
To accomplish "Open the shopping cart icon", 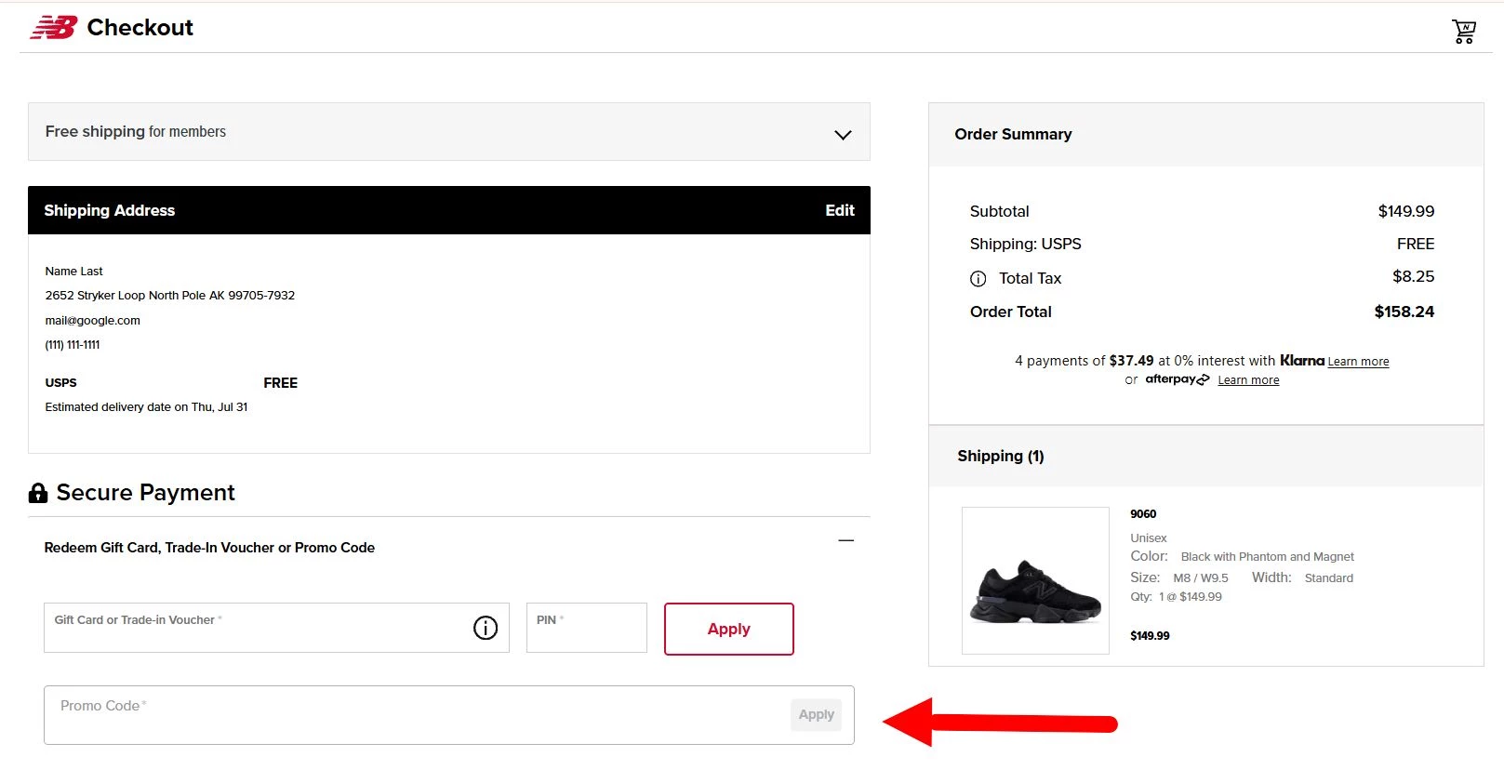I will 1464,32.
